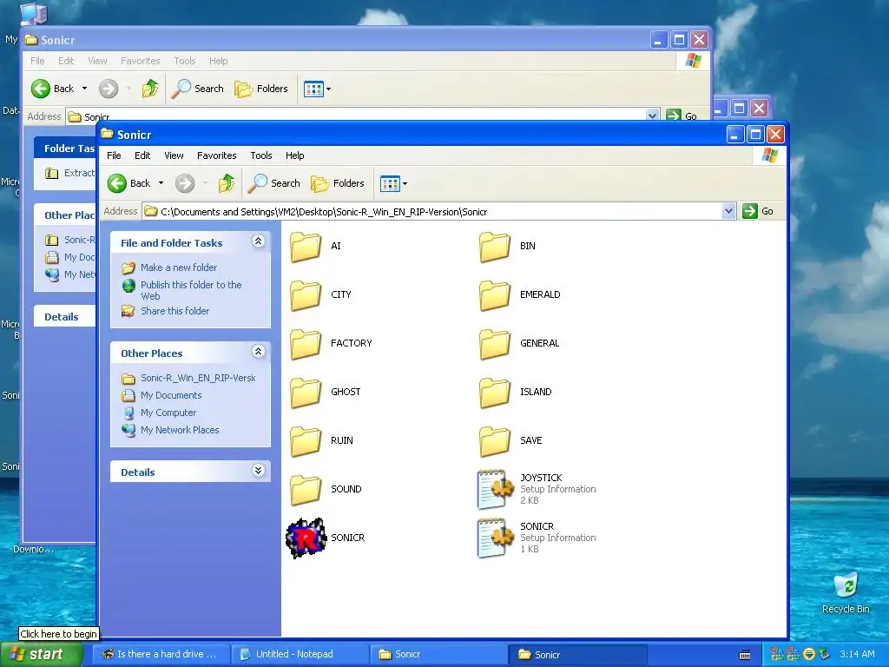Switch to Untitled - Notepad taskbar button
The height and width of the screenshot is (667, 889).
tap(300, 655)
